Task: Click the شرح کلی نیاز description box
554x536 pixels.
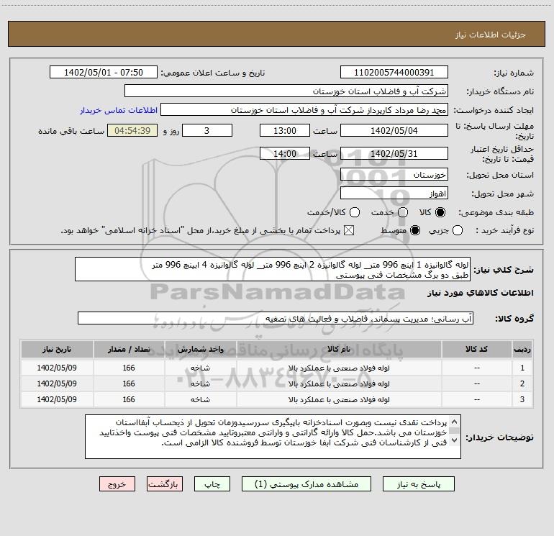Action: 273,269
